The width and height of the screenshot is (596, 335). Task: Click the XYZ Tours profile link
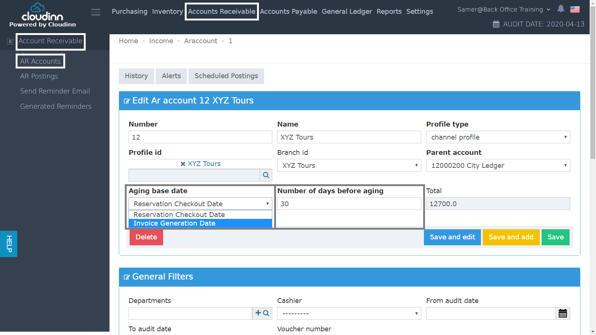[x=204, y=164]
